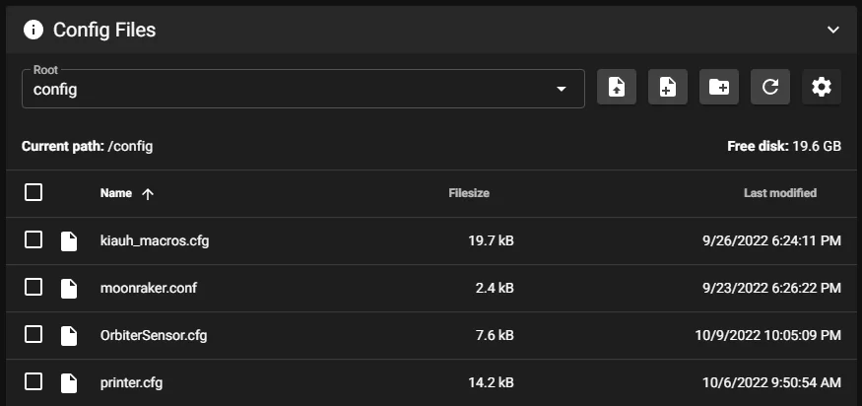
Task: Open file browser settings gear
Action: pos(822,88)
